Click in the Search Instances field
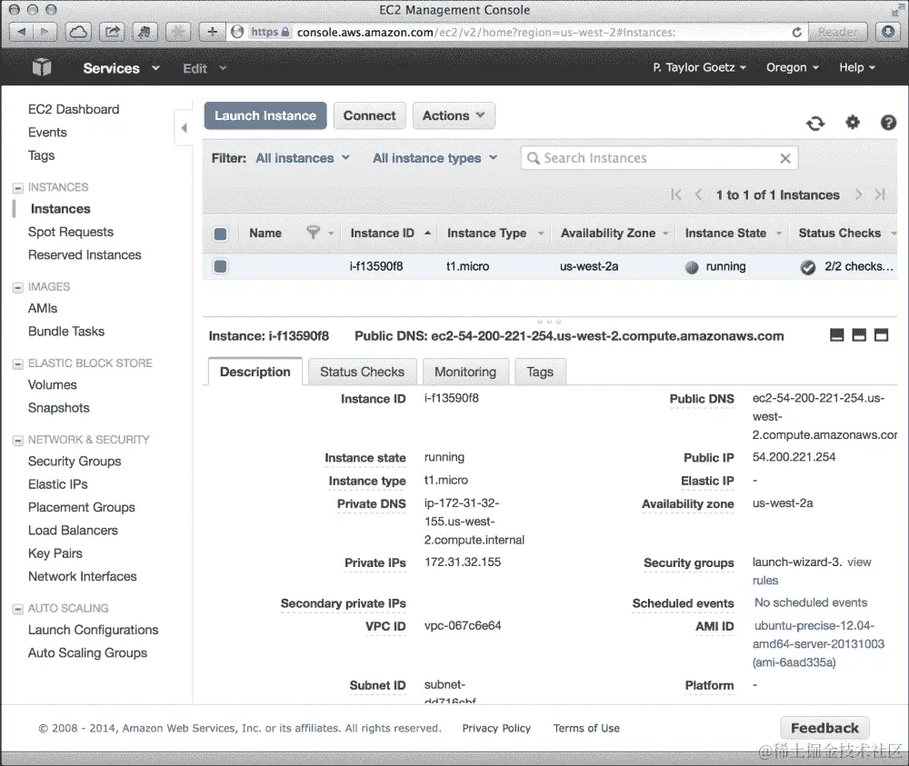909x766 pixels. point(659,158)
